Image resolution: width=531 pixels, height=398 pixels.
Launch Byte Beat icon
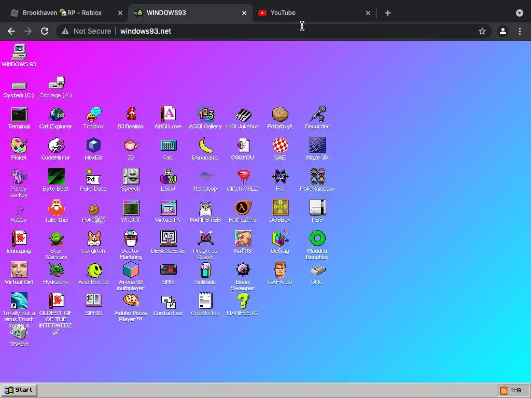coord(56,180)
